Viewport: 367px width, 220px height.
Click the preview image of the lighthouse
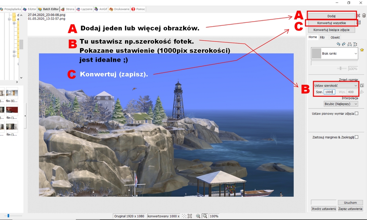coord(166,125)
